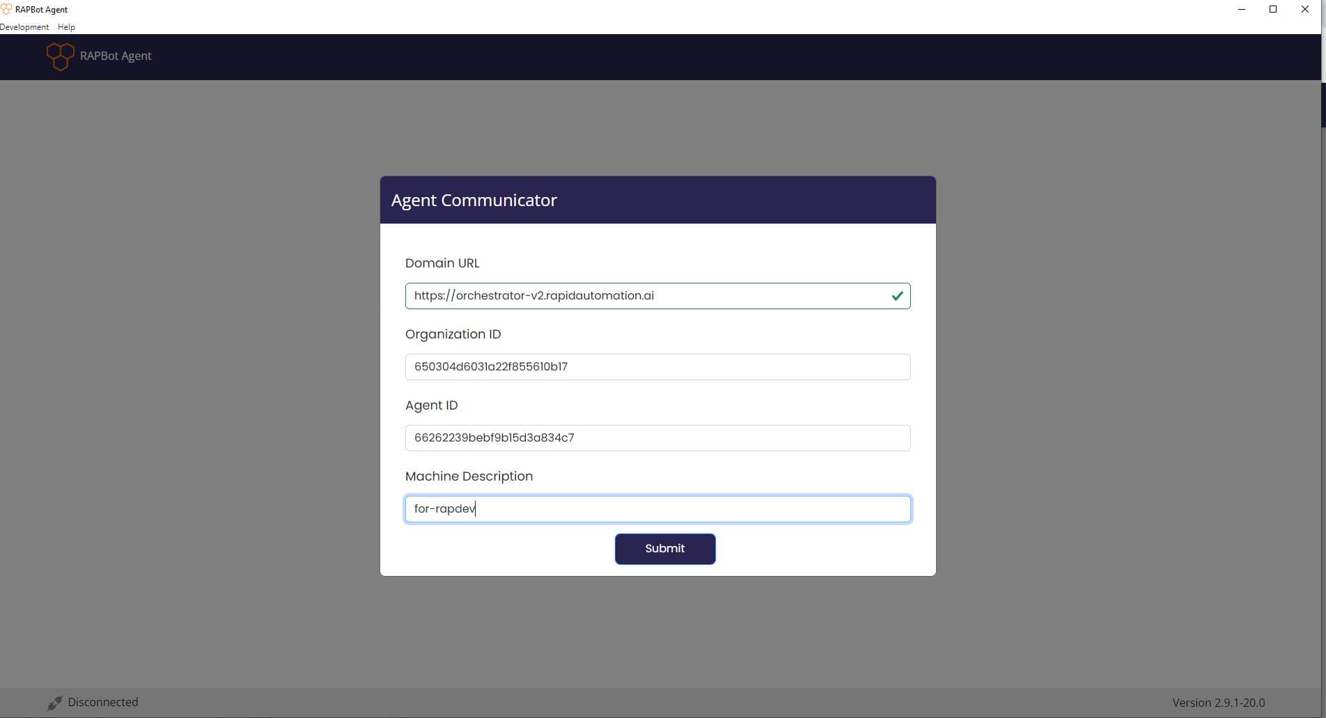Image resolution: width=1326 pixels, height=718 pixels.
Task: Focus the Domain URL input field
Action: (657, 296)
